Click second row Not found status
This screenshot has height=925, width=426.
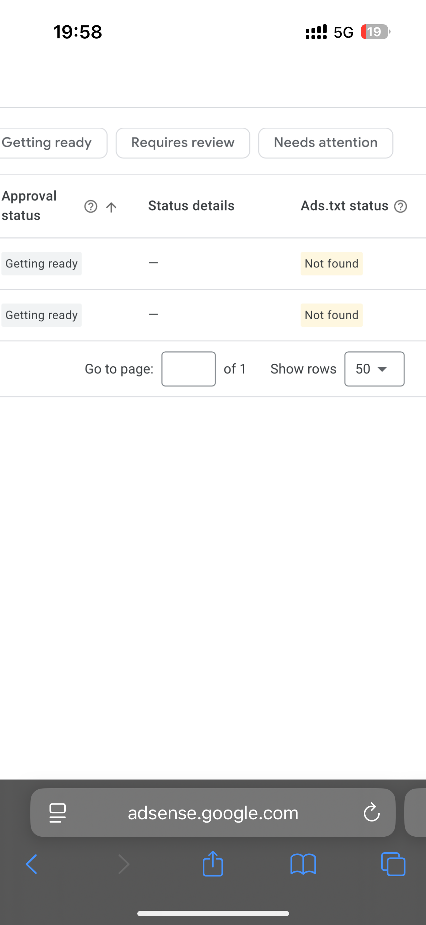tap(331, 315)
